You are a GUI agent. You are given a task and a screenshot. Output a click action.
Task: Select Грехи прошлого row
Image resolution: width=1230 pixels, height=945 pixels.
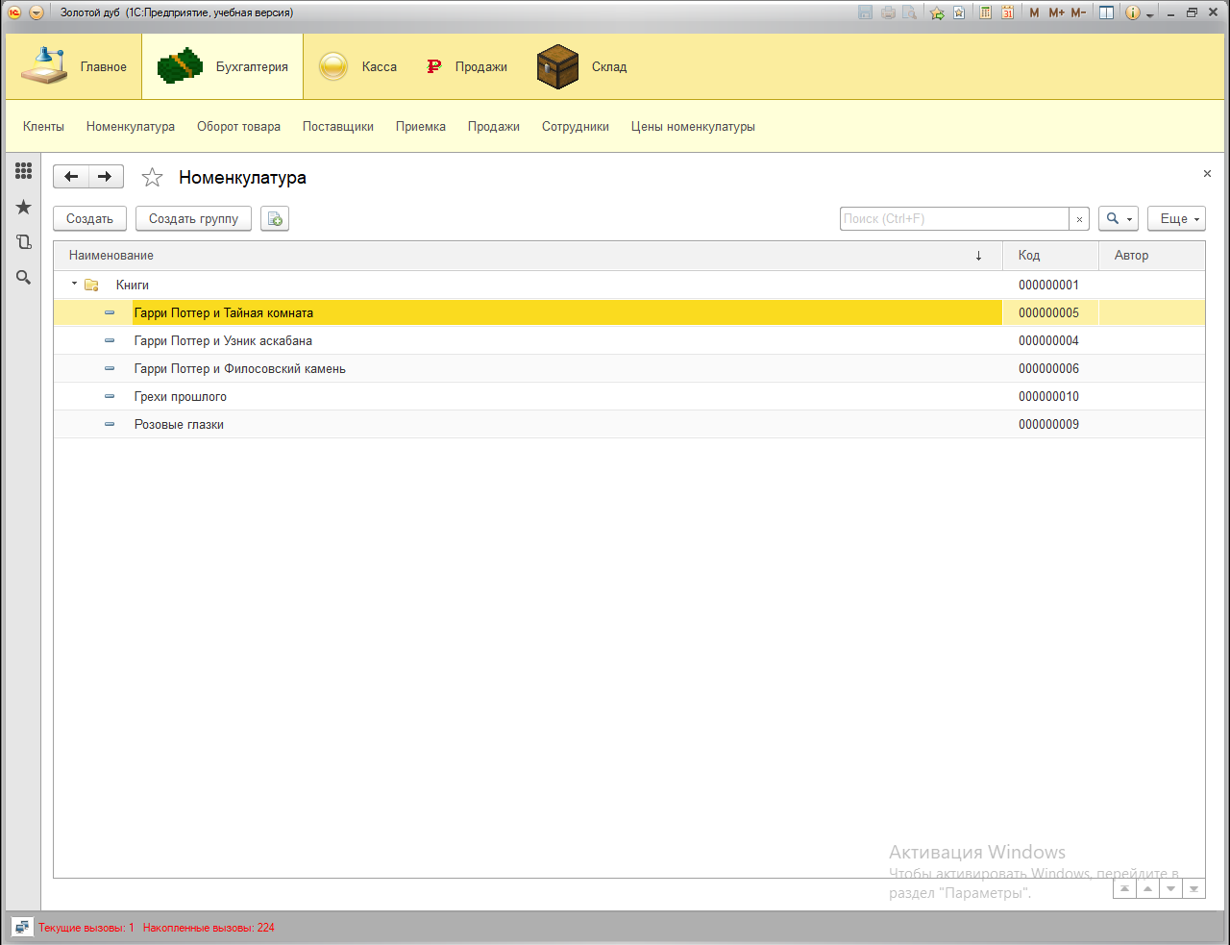[x=629, y=396]
